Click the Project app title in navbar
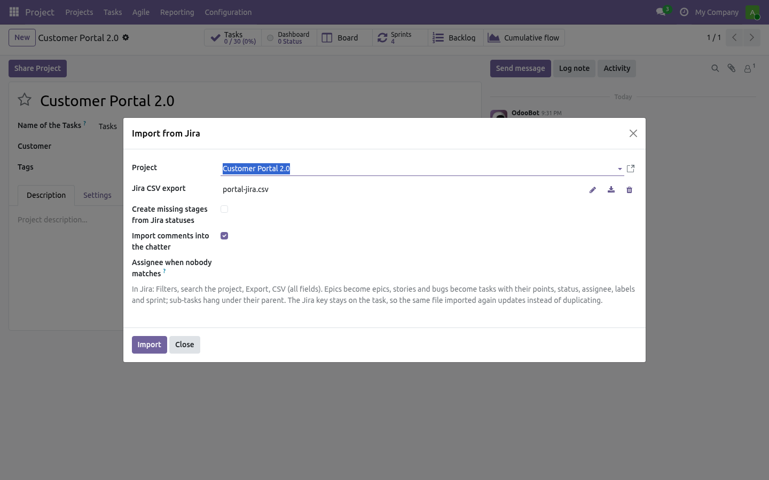 click(x=40, y=12)
